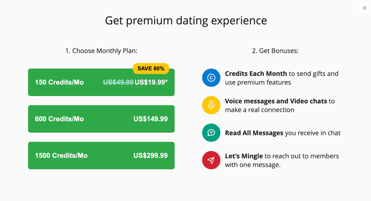This screenshot has width=371, height=201.
Task: Click the speech bubble inside the teal circle
Action: 211,133
